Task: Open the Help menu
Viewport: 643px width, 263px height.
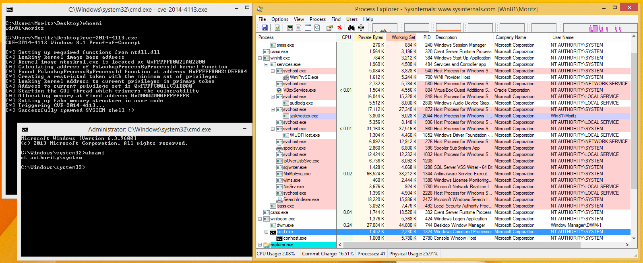Action: 368,19
